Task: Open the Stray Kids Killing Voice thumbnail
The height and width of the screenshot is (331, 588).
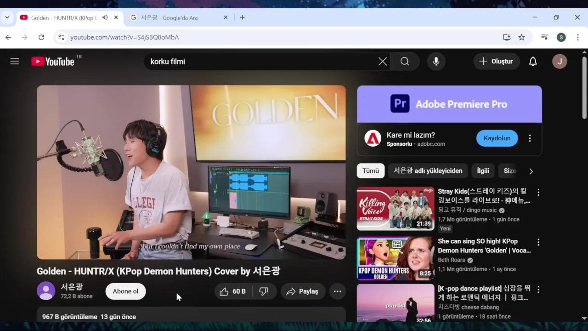Action: coord(396,209)
